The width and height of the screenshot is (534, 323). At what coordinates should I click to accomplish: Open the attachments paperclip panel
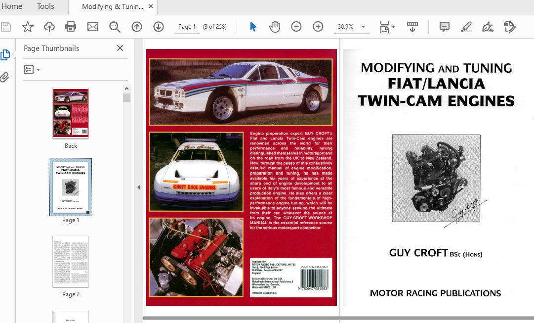coord(4,77)
